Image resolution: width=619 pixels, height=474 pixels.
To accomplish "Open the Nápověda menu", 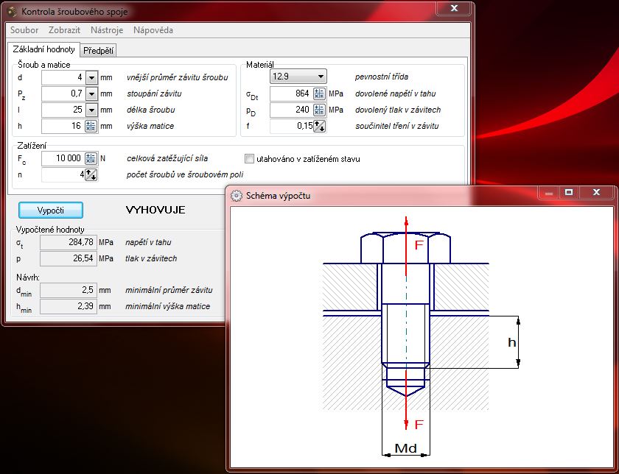I will tap(153, 30).
